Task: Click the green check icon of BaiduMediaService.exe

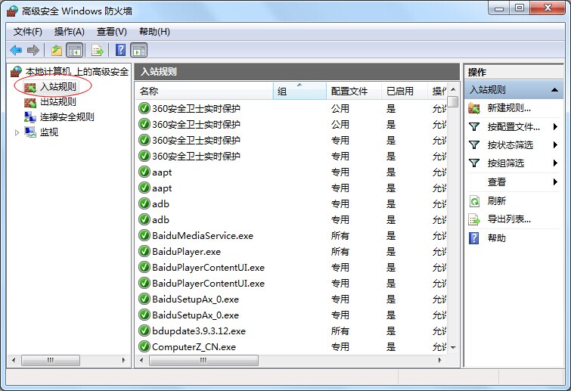Action: (144, 235)
